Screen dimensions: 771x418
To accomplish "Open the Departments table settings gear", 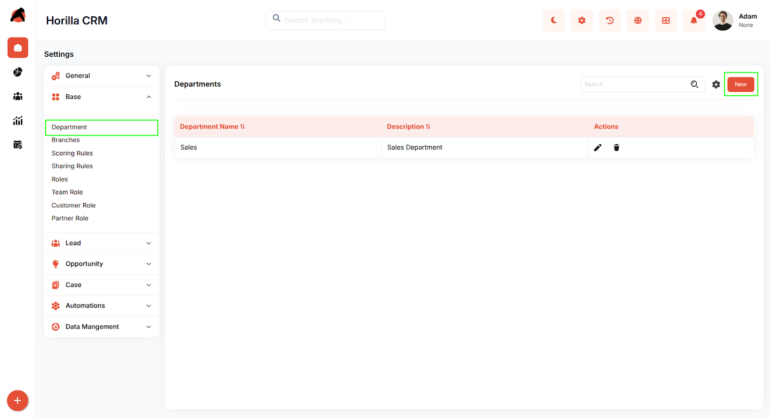I will click(716, 84).
